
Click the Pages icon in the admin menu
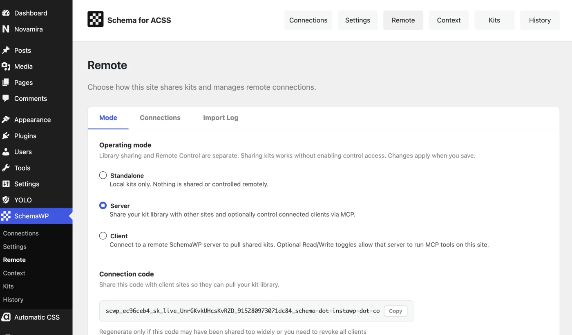pyautogui.click(x=6, y=82)
